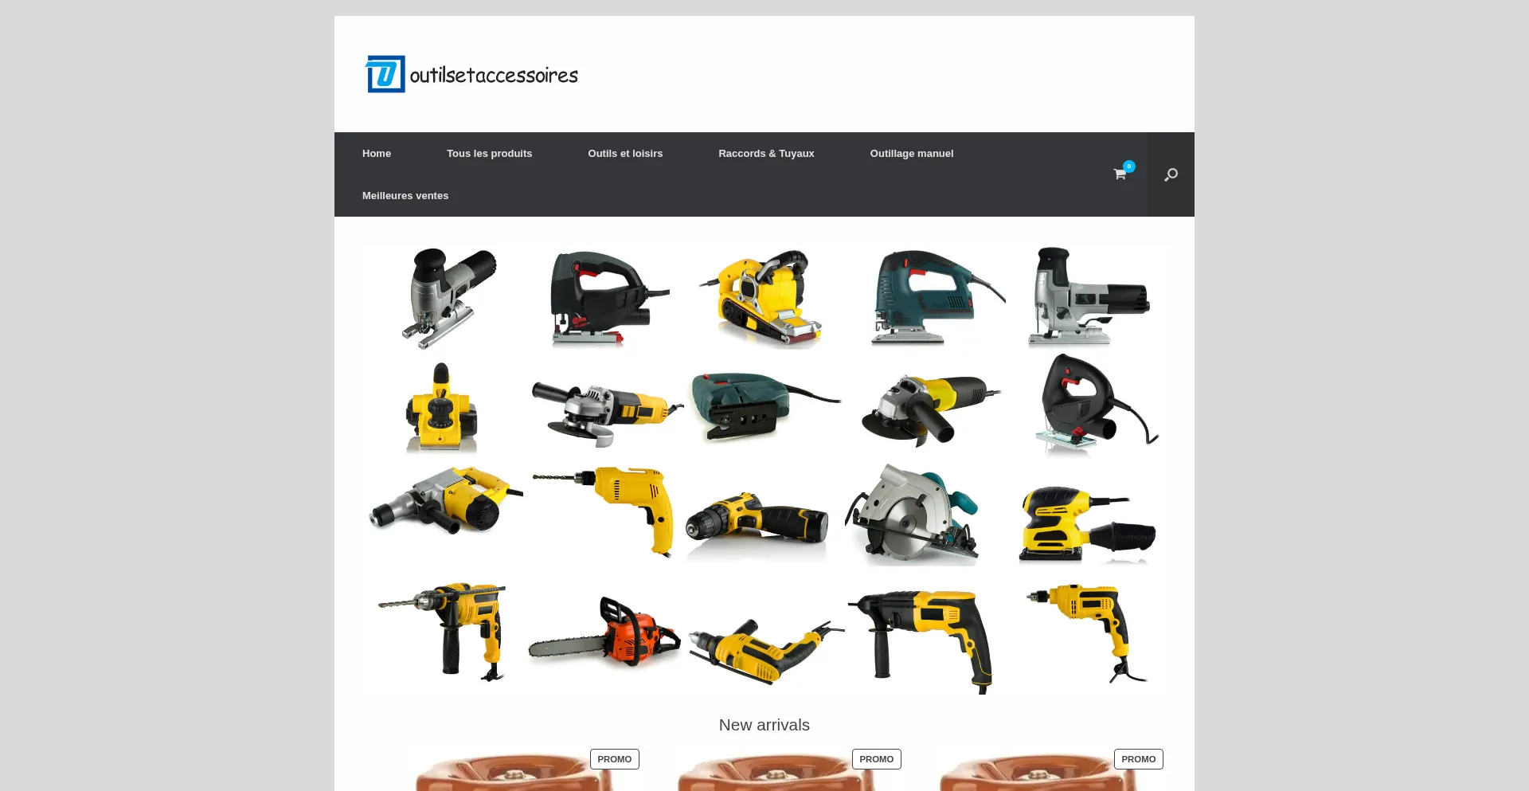Select the jigsaw image in the top-left grid
The width and height of the screenshot is (1529, 791).
pos(444,299)
